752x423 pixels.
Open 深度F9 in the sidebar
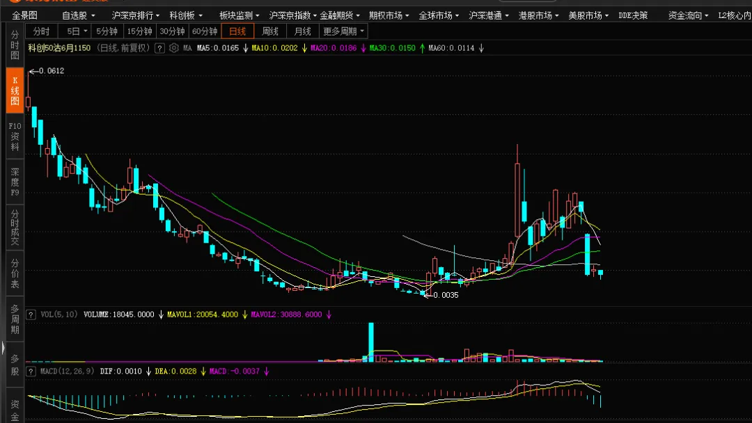click(x=15, y=182)
